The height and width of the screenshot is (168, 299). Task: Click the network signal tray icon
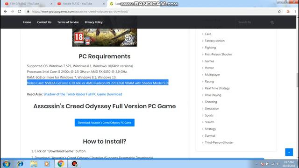[273, 164]
